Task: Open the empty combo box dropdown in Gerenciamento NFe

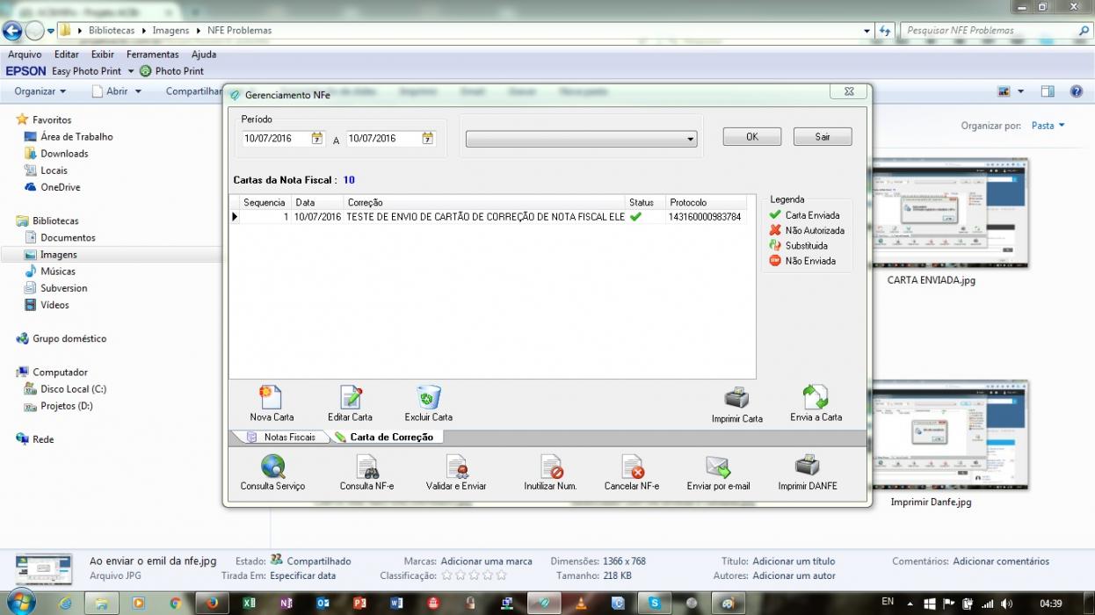Action: 691,139
